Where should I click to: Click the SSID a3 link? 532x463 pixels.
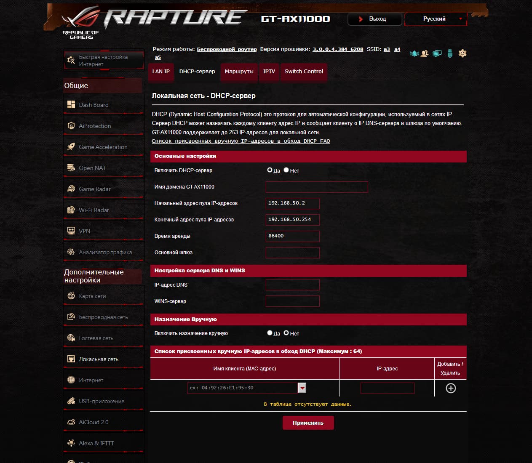[x=387, y=49]
